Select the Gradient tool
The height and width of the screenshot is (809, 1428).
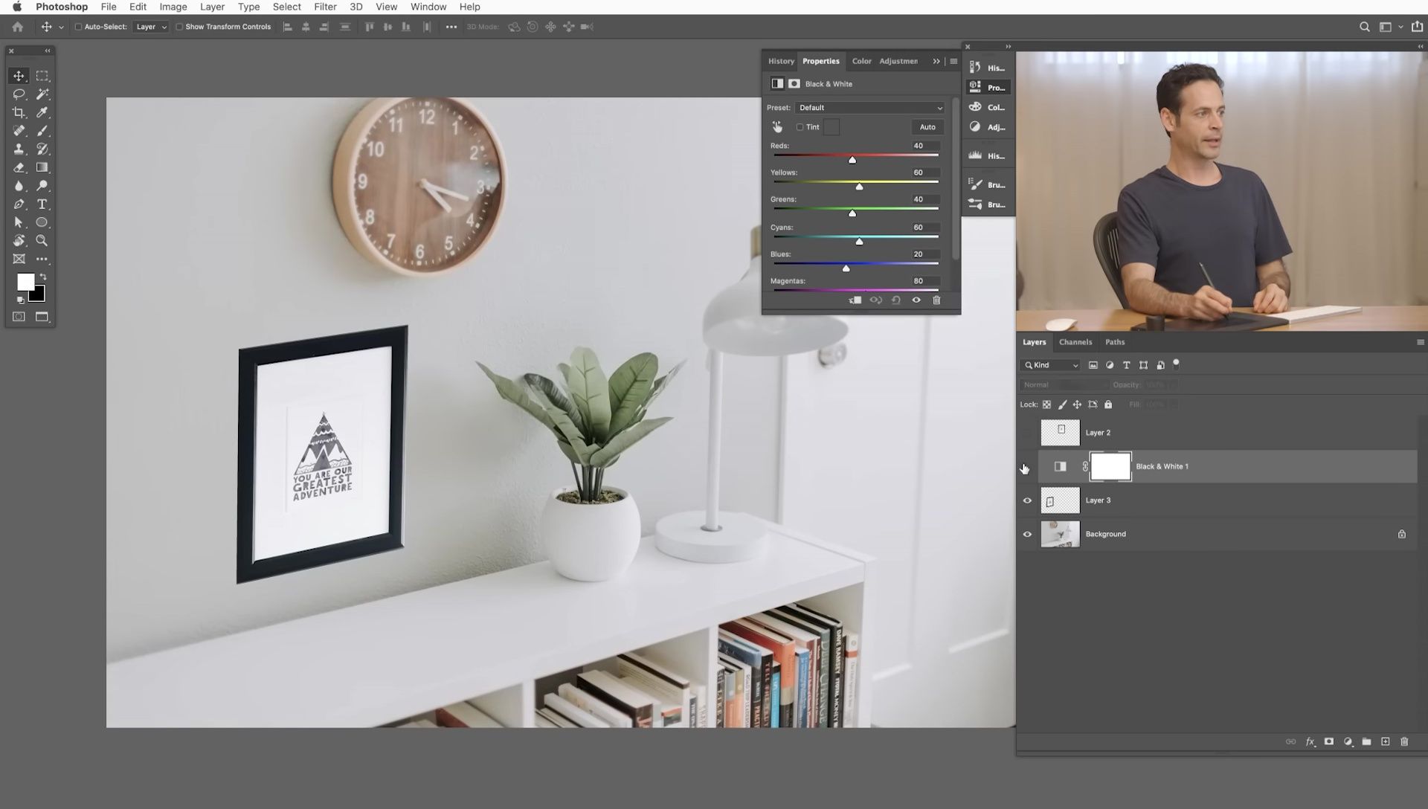click(42, 167)
